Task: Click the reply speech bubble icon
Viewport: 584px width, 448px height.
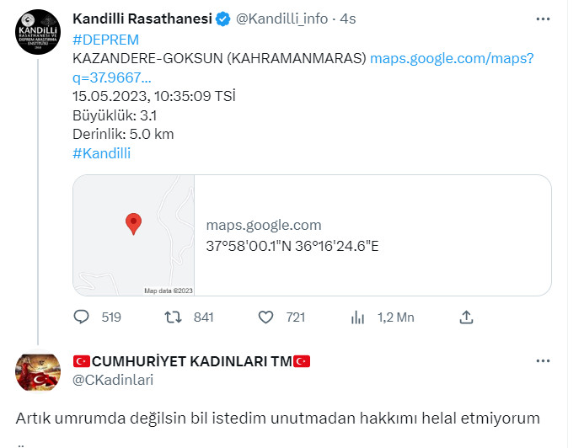Action: click(x=82, y=317)
